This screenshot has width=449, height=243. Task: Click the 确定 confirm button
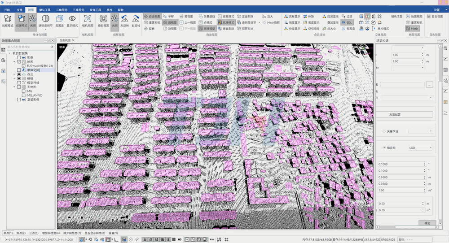(427, 223)
